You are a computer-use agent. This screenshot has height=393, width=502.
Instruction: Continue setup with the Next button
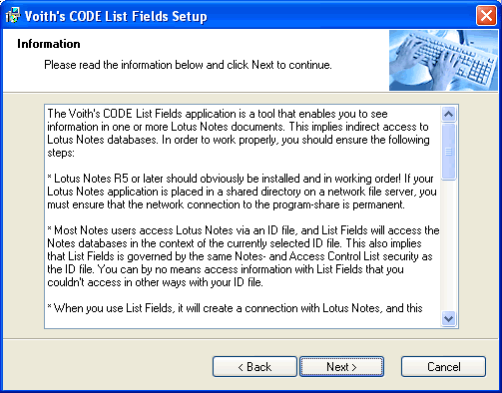point(341,367)
